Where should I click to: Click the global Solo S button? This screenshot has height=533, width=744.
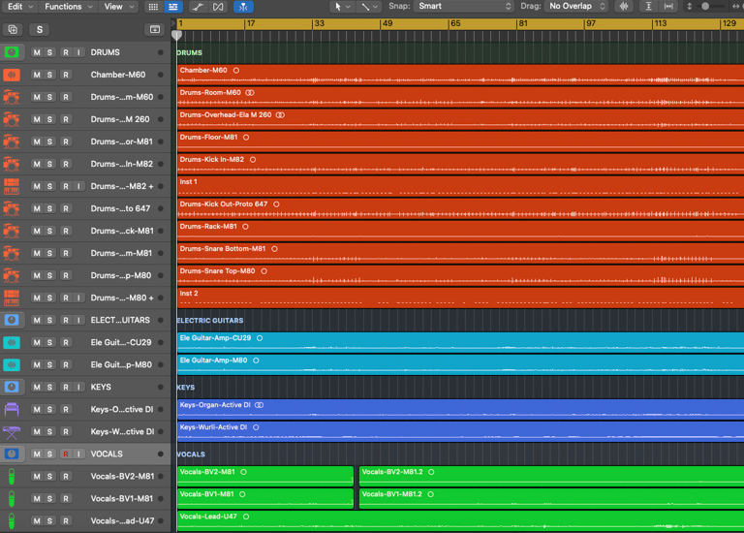(40, 29)
